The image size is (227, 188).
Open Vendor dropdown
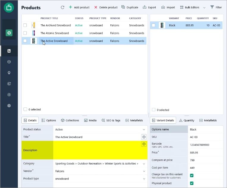144,171
